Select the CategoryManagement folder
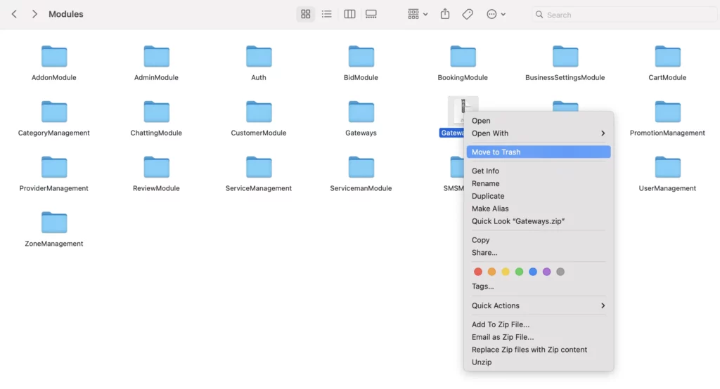This screenshot has width=720, height=389. (x=54, y=112)
